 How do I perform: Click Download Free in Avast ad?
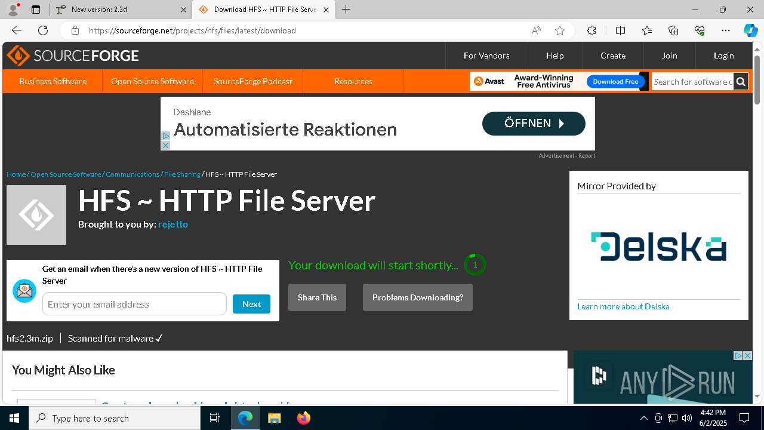(x=615, y=81)
